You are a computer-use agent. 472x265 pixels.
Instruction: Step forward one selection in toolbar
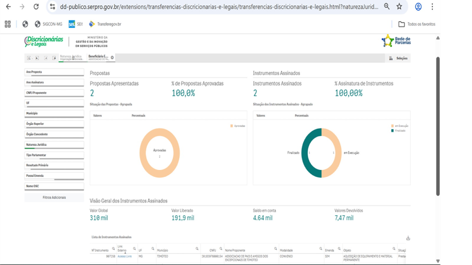click(46, 58)
